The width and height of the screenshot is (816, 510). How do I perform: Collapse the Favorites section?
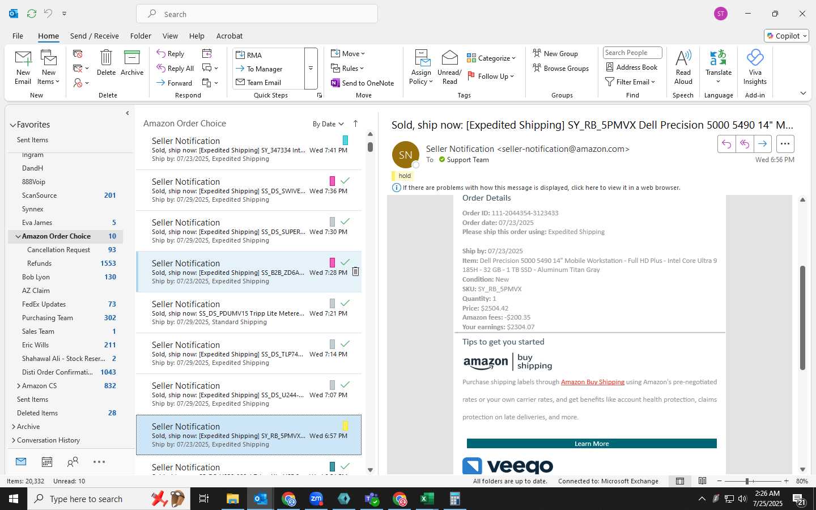tap(12, 125)
